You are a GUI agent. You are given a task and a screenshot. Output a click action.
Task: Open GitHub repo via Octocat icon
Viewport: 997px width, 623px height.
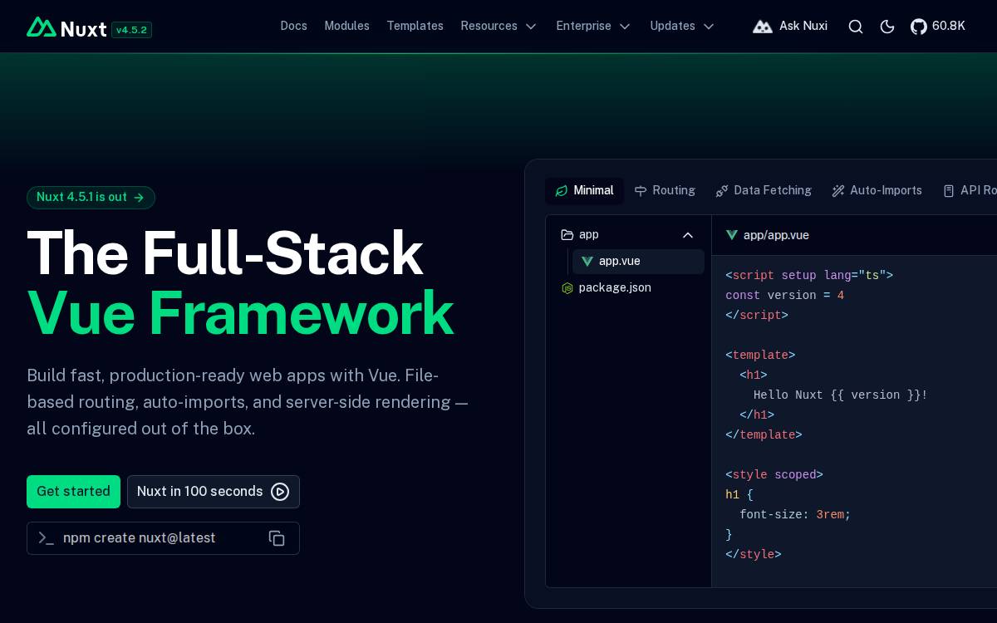pos(919,27)
